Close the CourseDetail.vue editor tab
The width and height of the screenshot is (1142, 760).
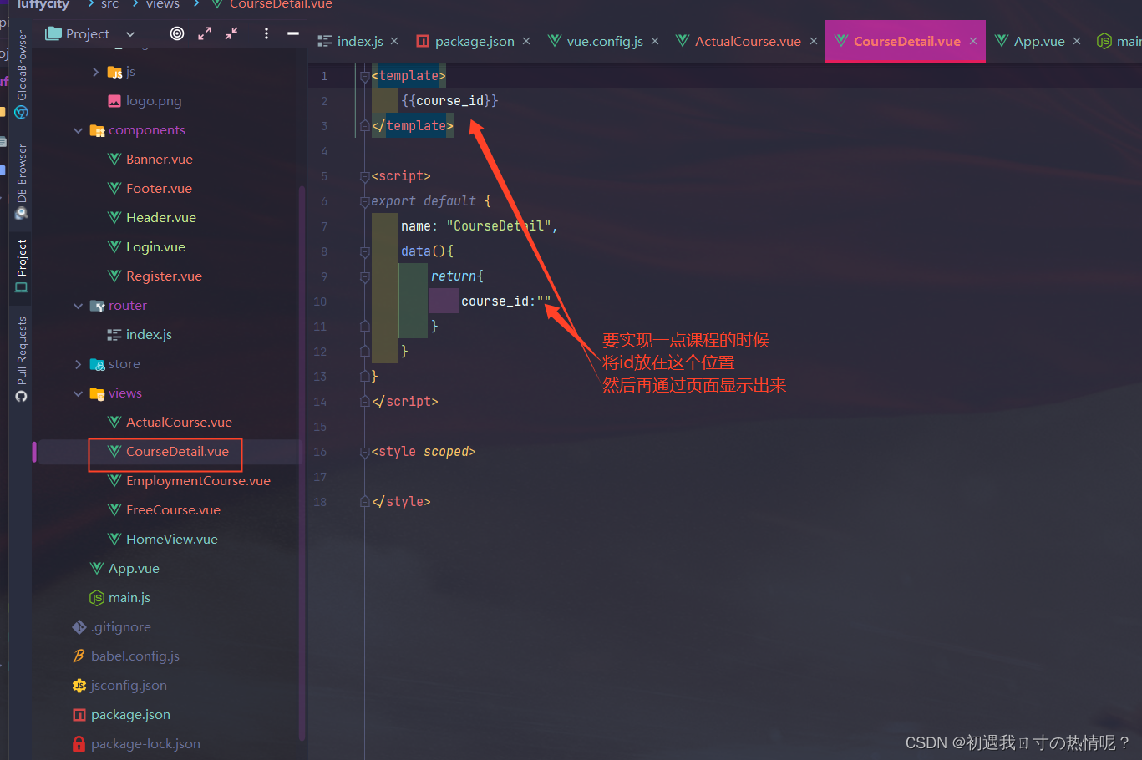pos(973,41)
